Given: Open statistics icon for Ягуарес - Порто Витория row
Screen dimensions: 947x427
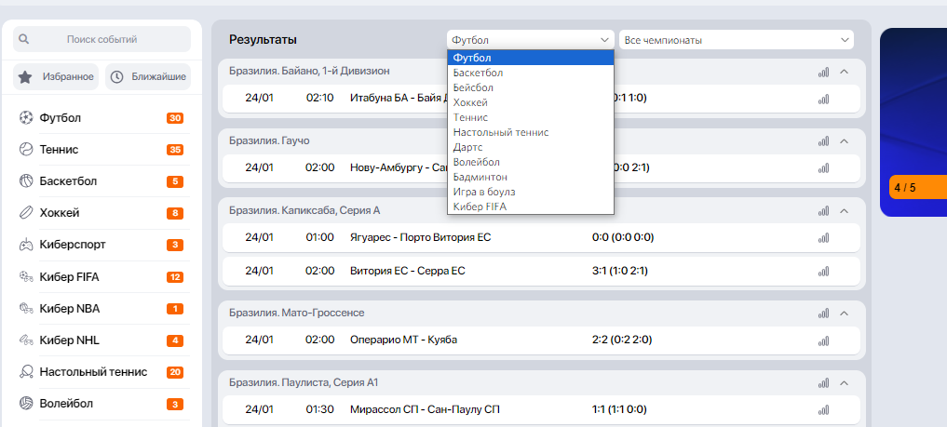Looking at the screenshot, I should click(823, 238).
